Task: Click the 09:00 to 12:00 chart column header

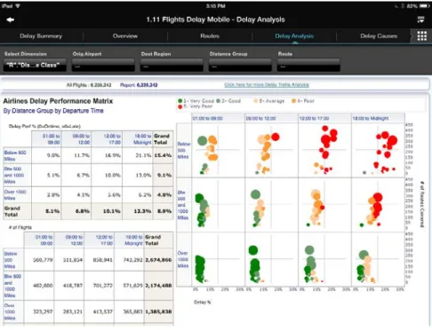Action: tap(260, 118)
